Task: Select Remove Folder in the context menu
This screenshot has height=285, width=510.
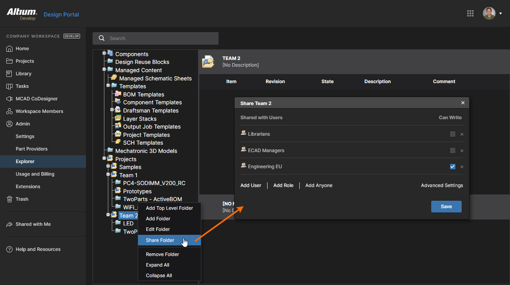Action: pyautogui.click(x=162, y=254)
